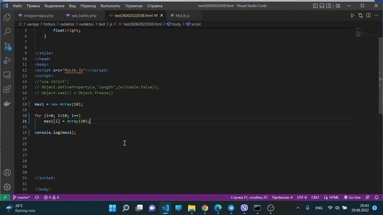Open the Search view in activity bar
Screen dimensions: 383x215
[x=7, y=32]
